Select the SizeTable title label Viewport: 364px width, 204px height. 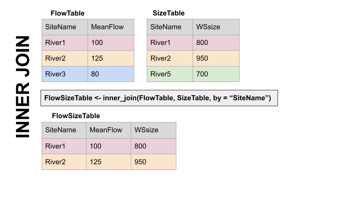(x=168, y=13)
